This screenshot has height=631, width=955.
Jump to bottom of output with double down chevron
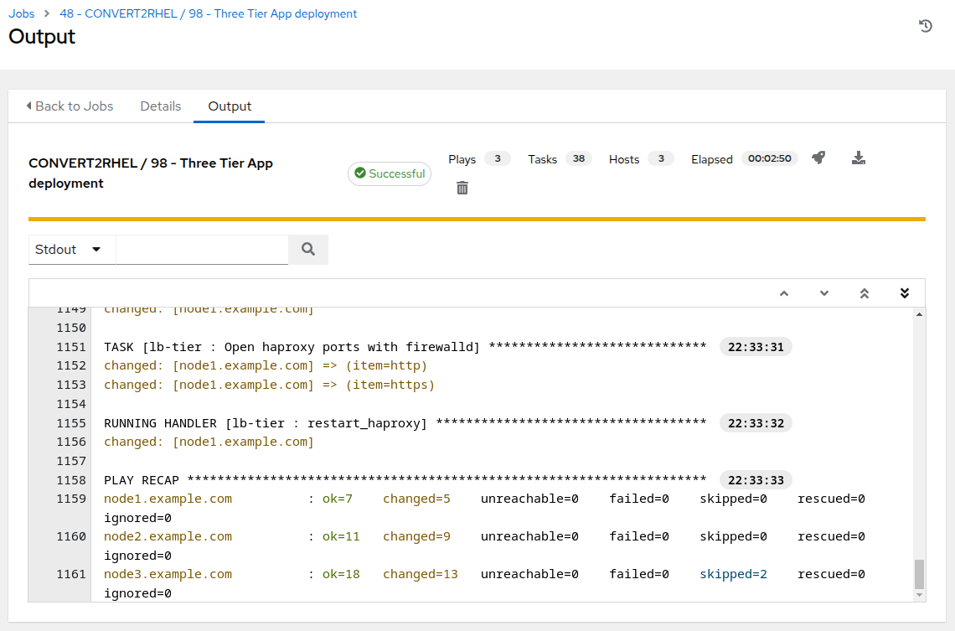click(905, 293)
